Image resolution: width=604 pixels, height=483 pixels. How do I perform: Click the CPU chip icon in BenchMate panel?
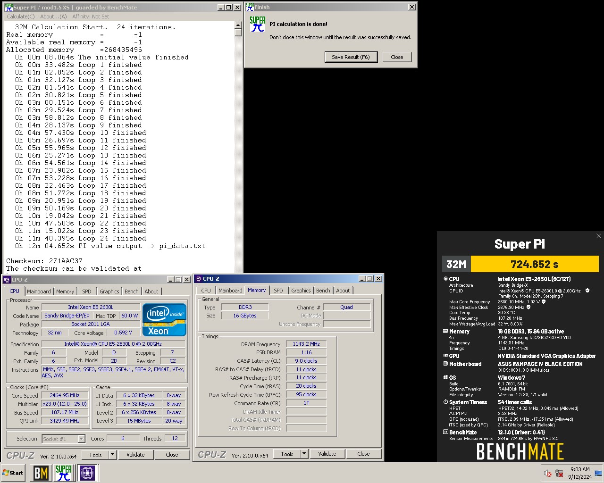[445, 279]
